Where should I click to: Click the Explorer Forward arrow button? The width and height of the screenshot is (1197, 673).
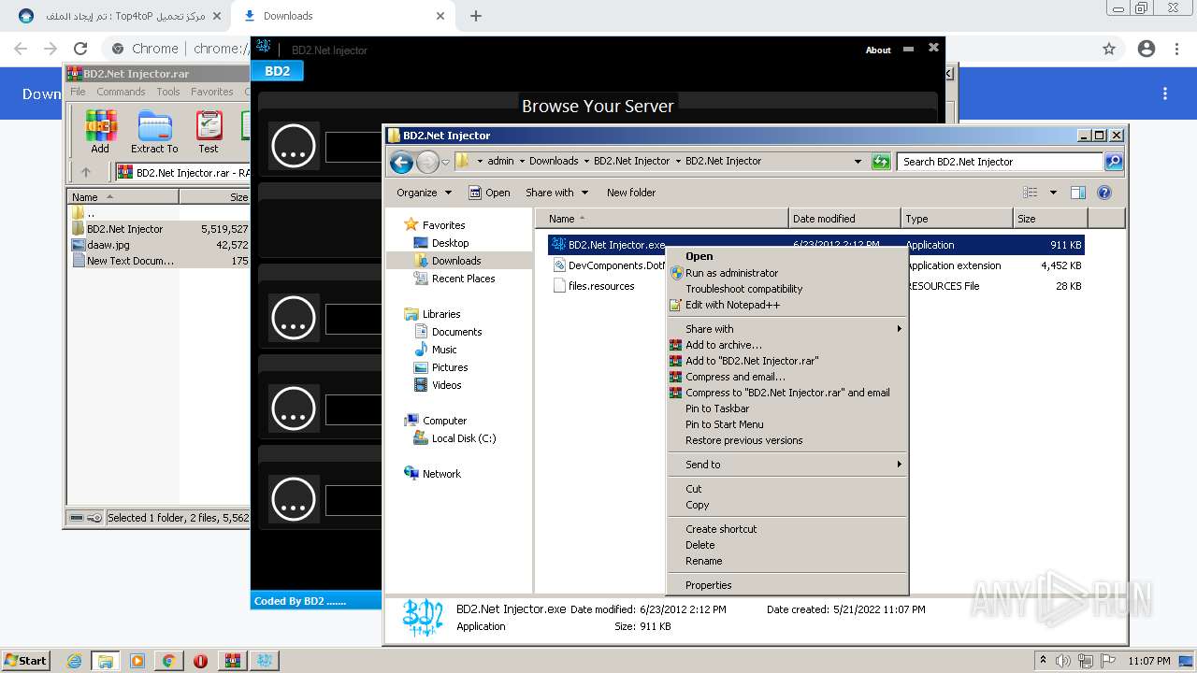(x=427, y=163)
